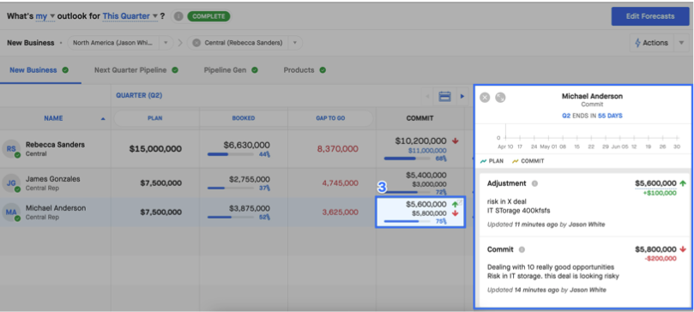The width and height of the screenshot is (694, 312).
Task: Toggle the PLAN legend line in chart
Action: tap(492, 161)
